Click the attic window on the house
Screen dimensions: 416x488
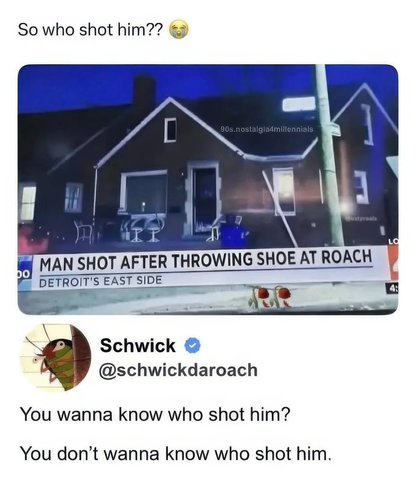170,130
